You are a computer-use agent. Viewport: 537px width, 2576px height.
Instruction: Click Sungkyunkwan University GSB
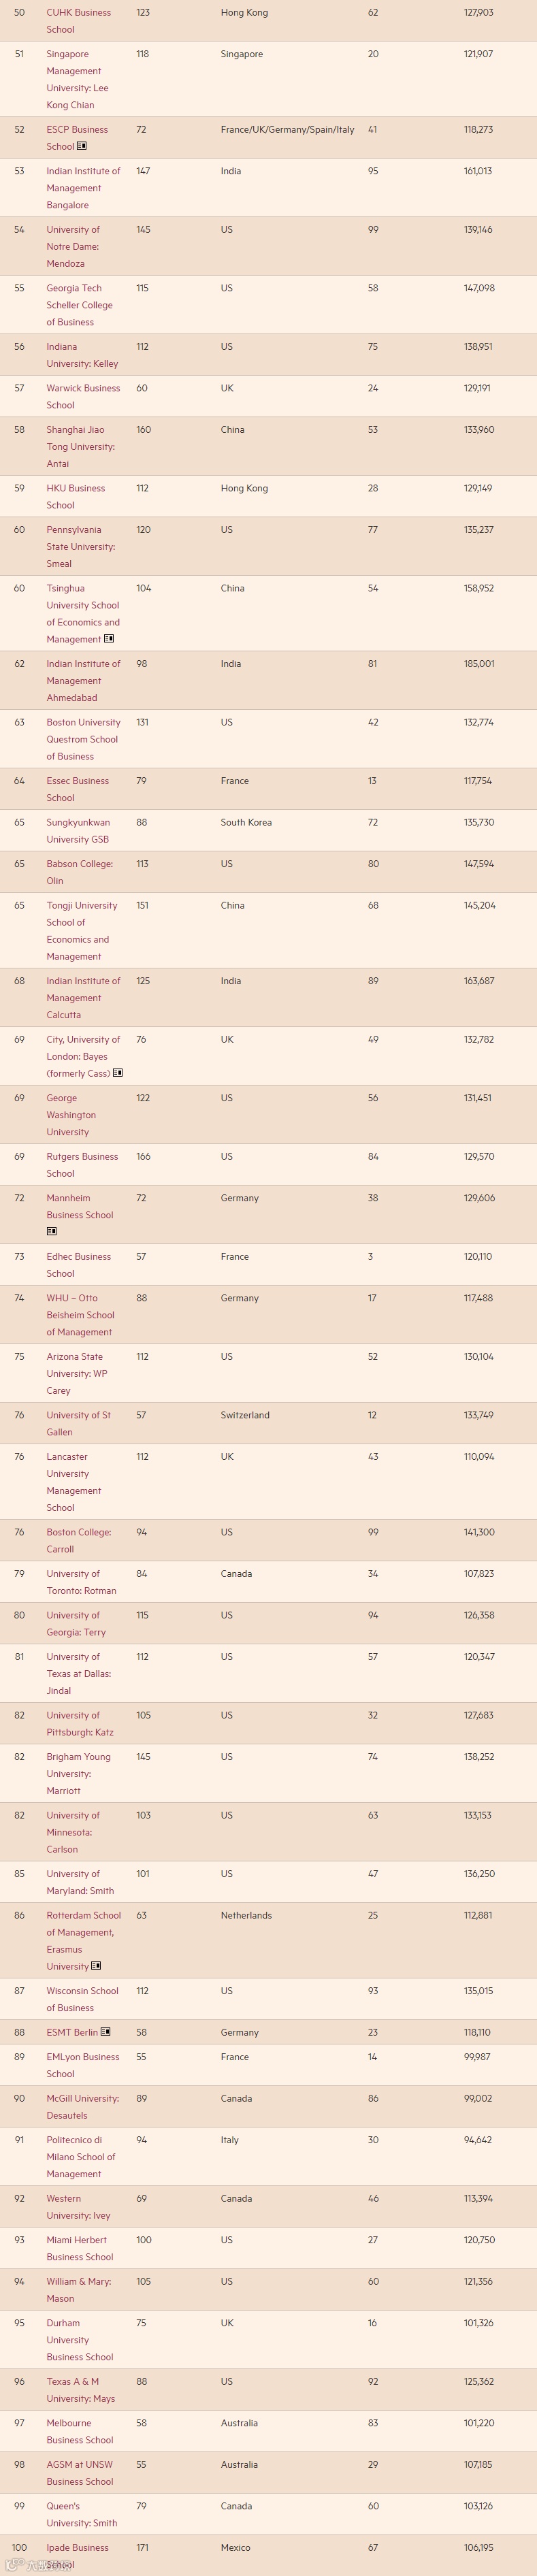coord(78,830)
